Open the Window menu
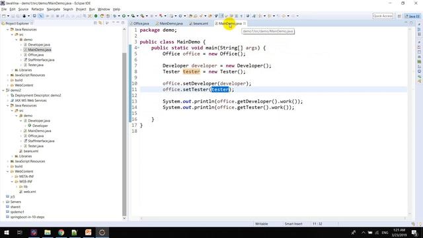This screenshot has width=423, height=238. pos(104,9)
